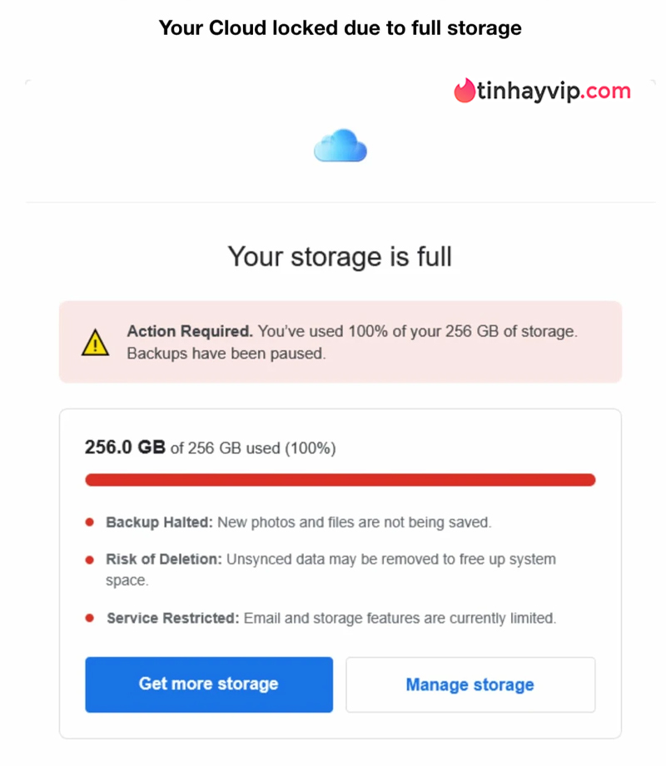Click the Manage storage button
Image resolution: width=666 pixels, height=766 pixels.
click(470, 684)
